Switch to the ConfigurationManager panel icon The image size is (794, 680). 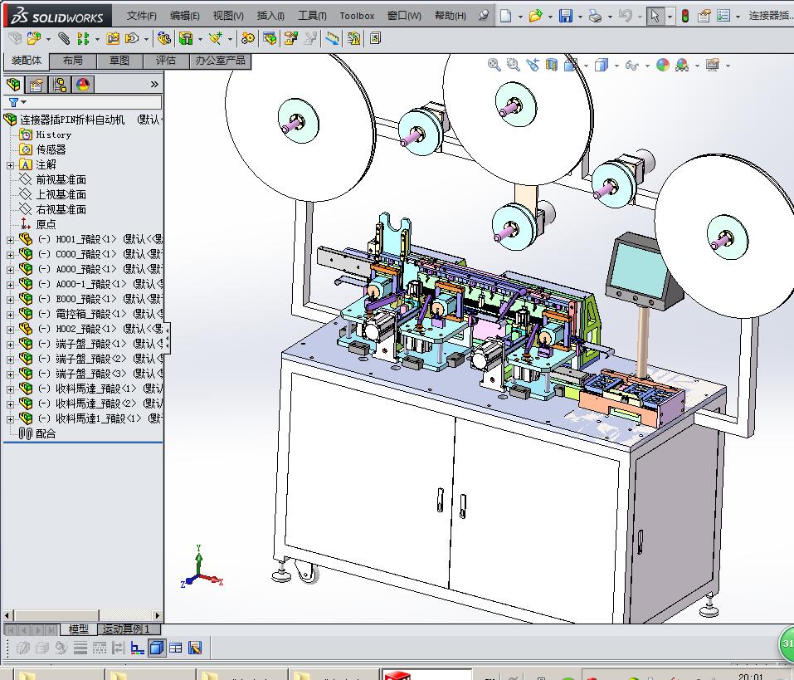click(60, 84)
